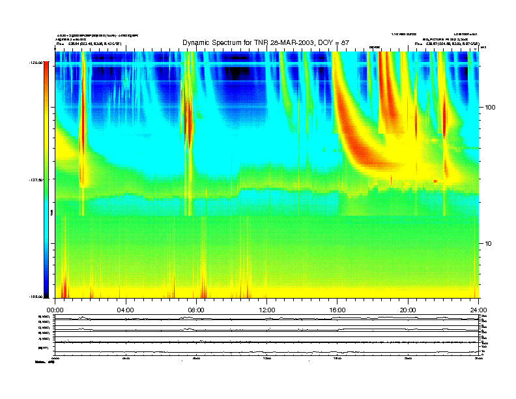
Task: Click the "-120.00" color scale label
Action: pyautogui.click(x=36, y=62)
